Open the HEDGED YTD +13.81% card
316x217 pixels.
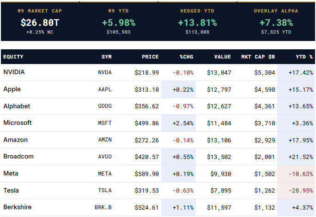pyautogui.click(x=197, y=22)
